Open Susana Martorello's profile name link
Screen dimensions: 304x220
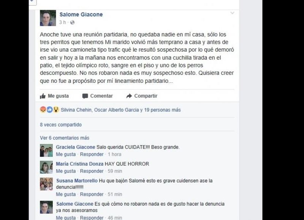[x=77, y=180]
